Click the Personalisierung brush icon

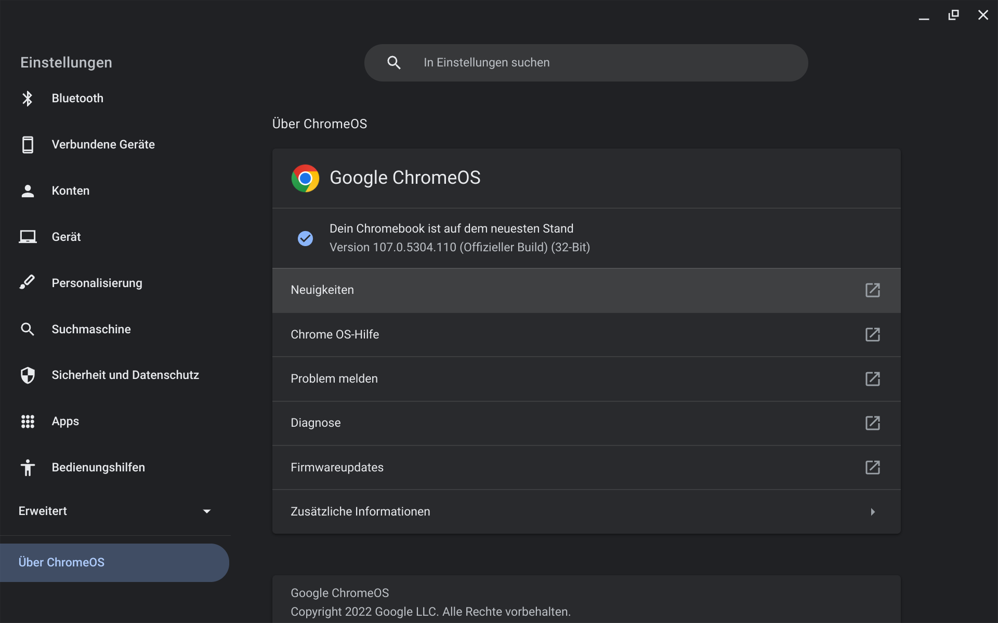[x=28, y=282]
